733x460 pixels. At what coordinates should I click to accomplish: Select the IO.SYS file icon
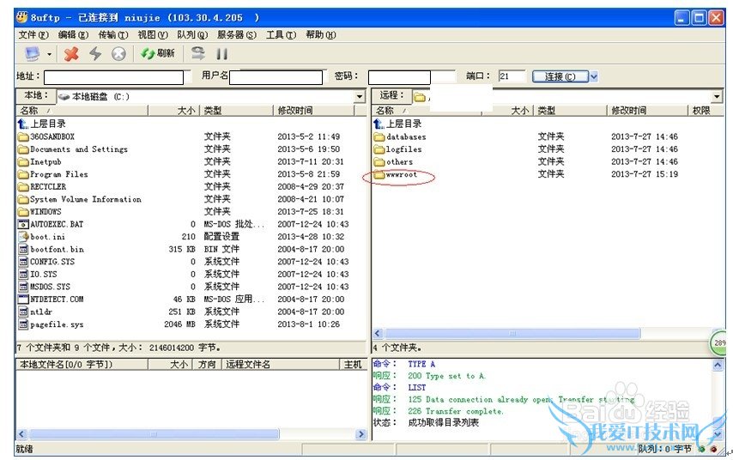pos(23,275)
